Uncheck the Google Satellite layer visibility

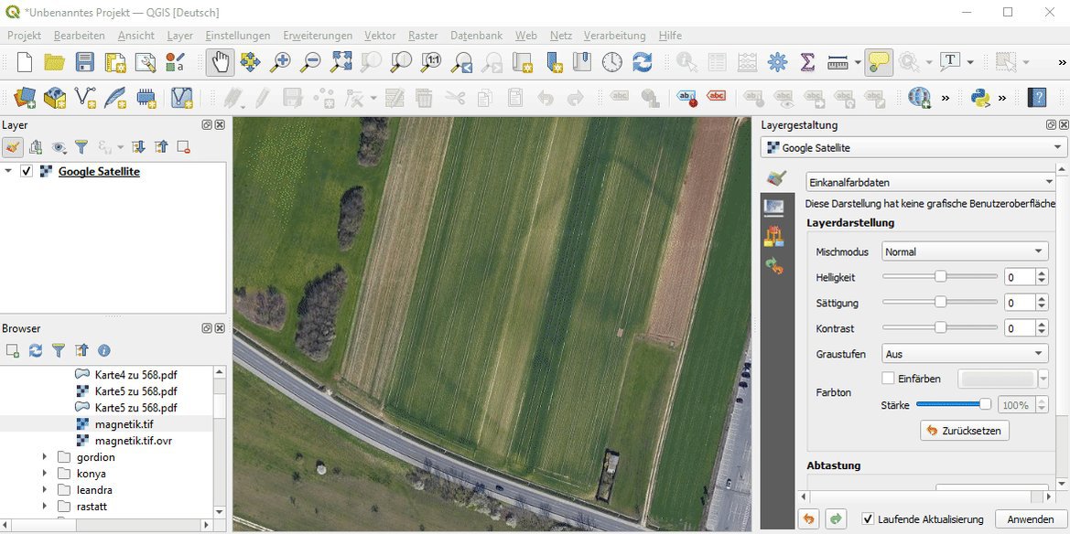(x=27, y=171)
